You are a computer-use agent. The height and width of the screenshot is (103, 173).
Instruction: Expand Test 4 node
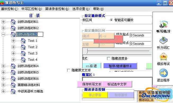13,60
